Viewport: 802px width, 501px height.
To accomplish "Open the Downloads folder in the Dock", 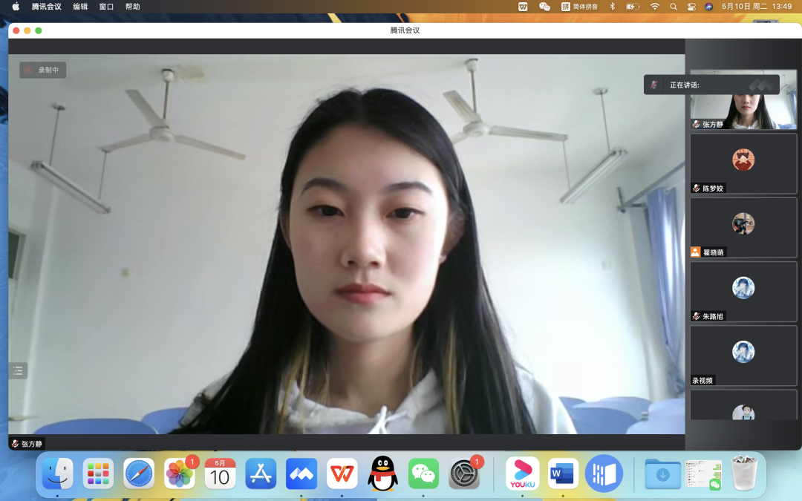I will (x=662, y=474).
